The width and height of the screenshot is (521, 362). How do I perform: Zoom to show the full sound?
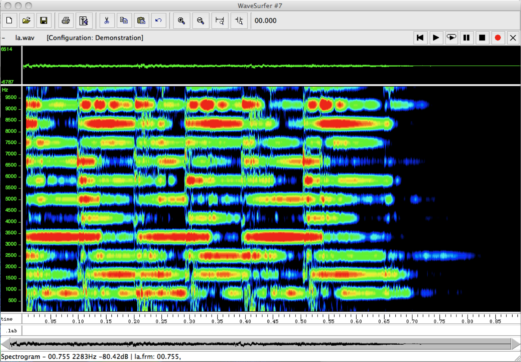tap(220, 21)
